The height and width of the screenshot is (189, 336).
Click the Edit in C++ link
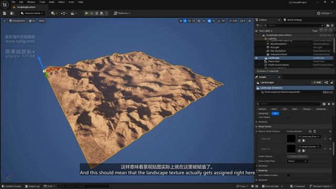[328, 92]
